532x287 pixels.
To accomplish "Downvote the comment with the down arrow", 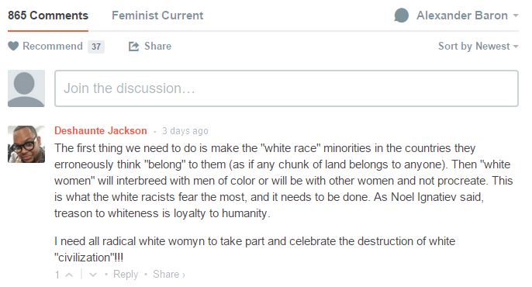I will coord(92,275).
